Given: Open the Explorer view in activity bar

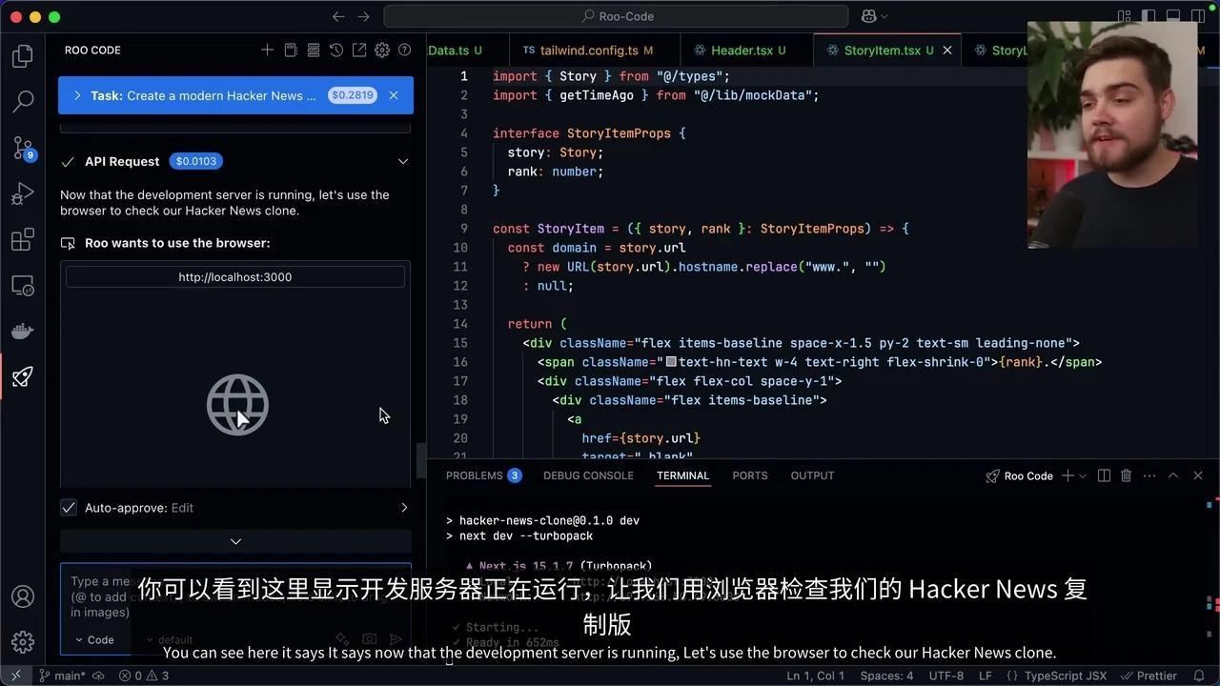Looking at the screenshot, I should (x=23, y=56).
